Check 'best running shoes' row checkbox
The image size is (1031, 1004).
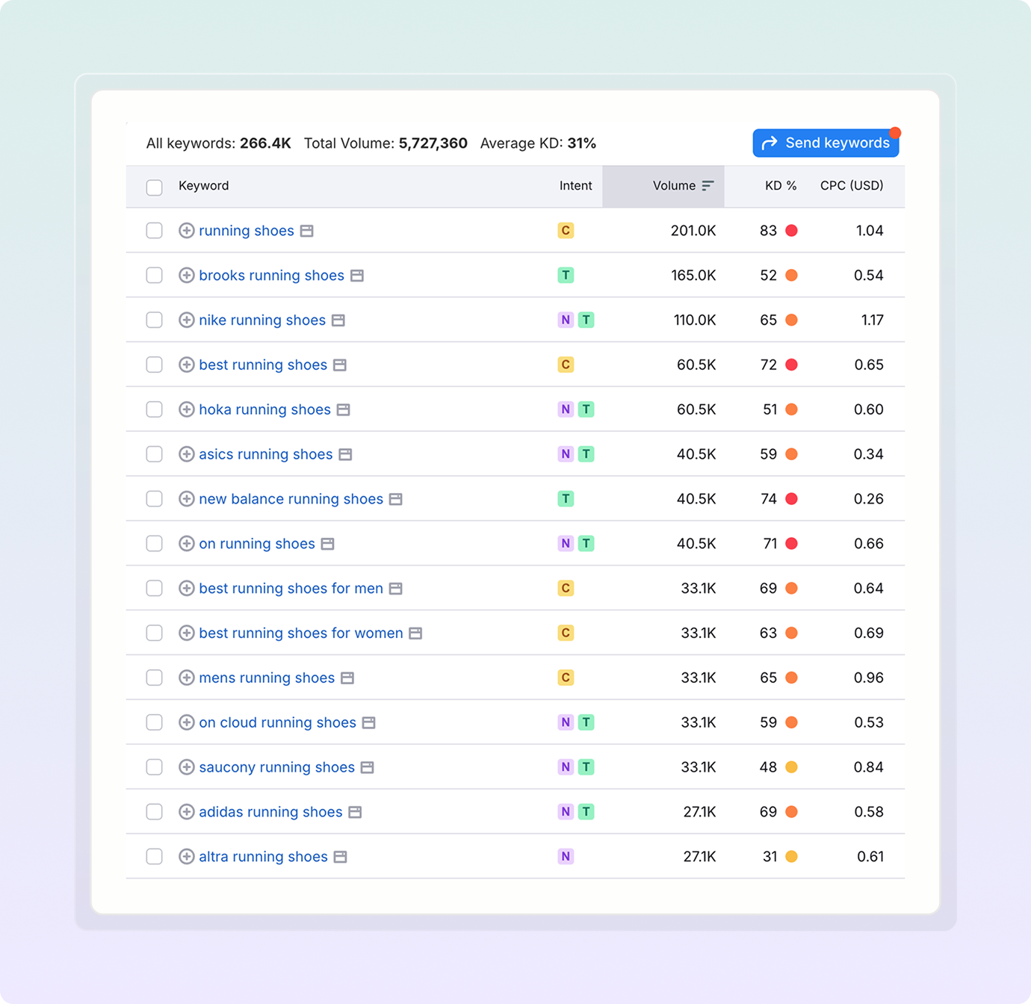coord(155,365)
